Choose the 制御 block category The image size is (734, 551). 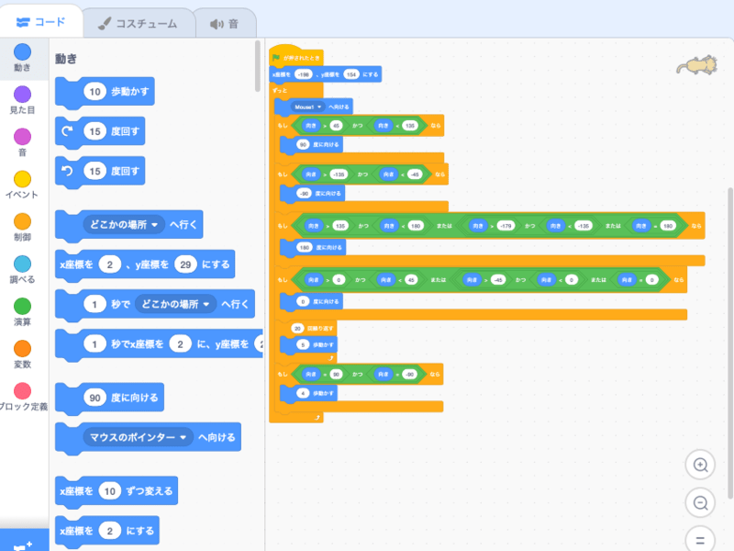click(23, 221)
